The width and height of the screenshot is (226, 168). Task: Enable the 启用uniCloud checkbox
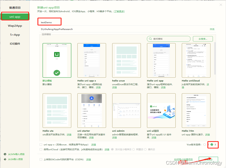pos(41,149)
